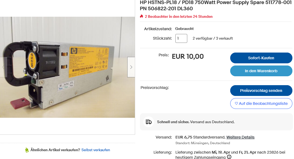
Task: Click the info icon beside Zahlungseingang
Action: [229, 157]
